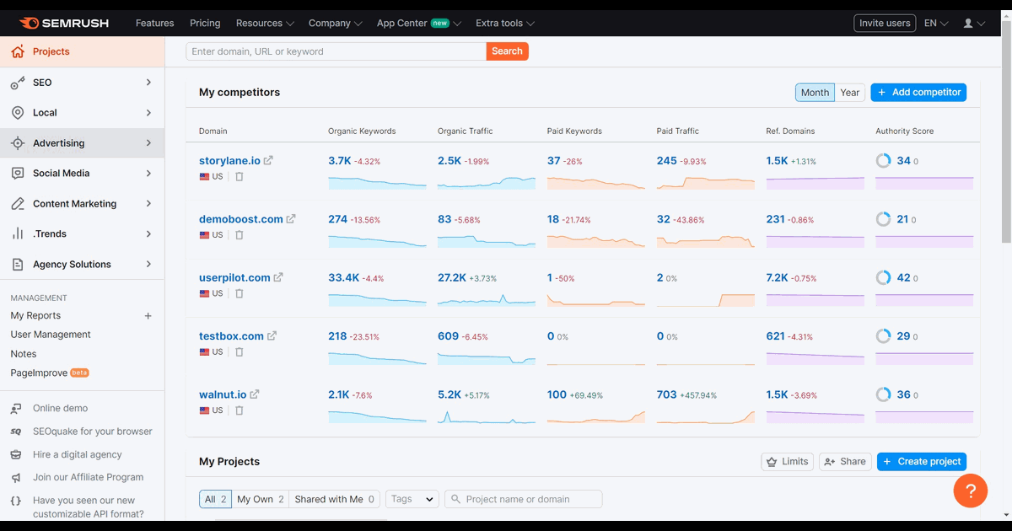This screenshot has height=531, width=1012.
Task: Switch competitors view to Month
Action: 815,93
